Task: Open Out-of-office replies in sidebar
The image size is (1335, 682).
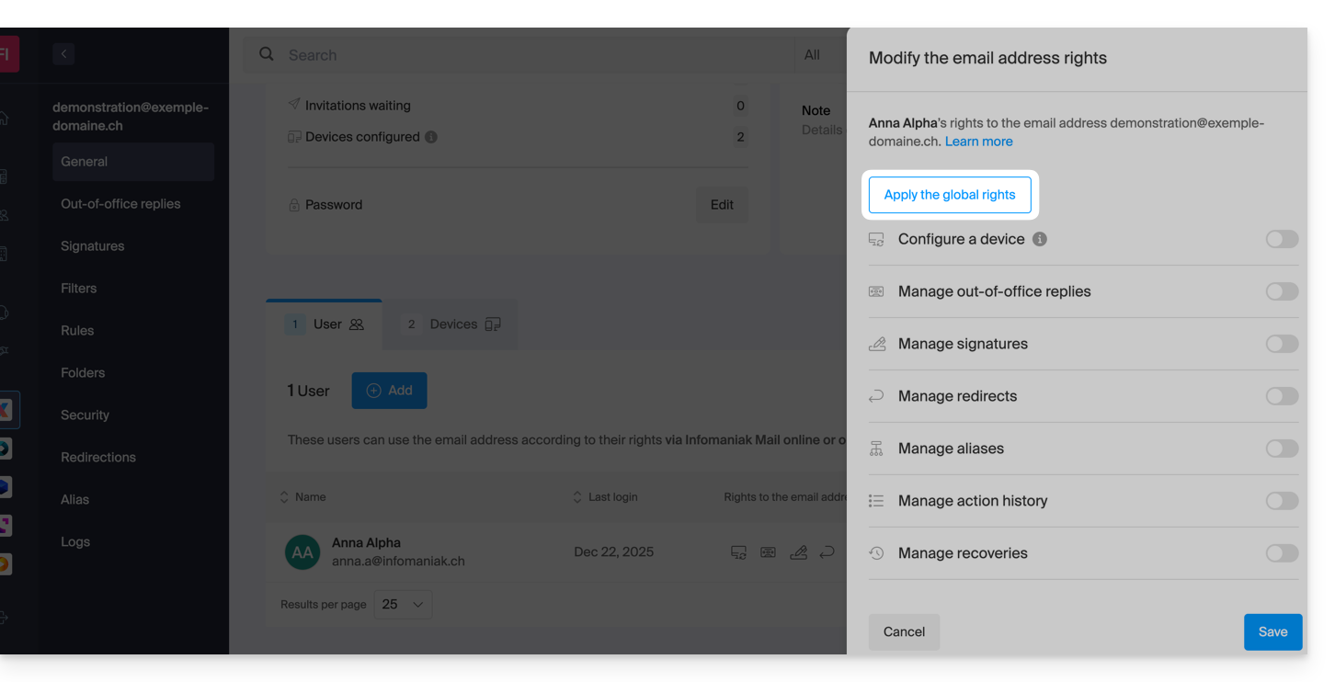Action: [x=120, y=204]
